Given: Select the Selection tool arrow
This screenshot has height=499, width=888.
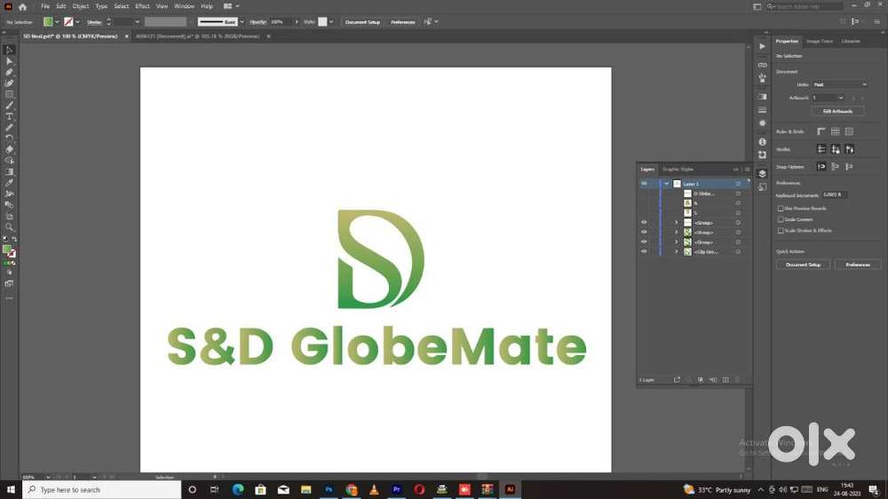Looking at the screenshot, I should pyautogui.click(x=9, y=51).
